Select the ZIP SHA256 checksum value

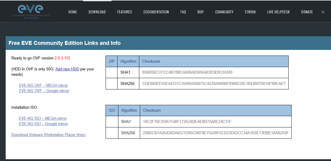pos(214,84)
